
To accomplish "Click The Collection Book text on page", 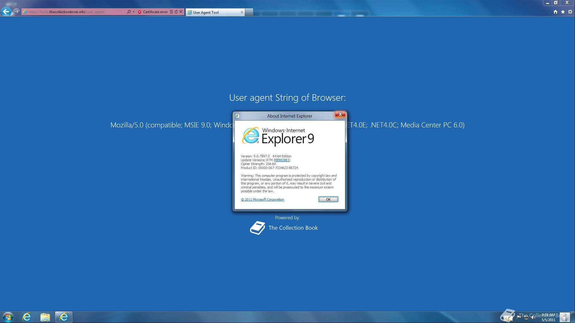I will pyautogui.click(x=293, y=228).
